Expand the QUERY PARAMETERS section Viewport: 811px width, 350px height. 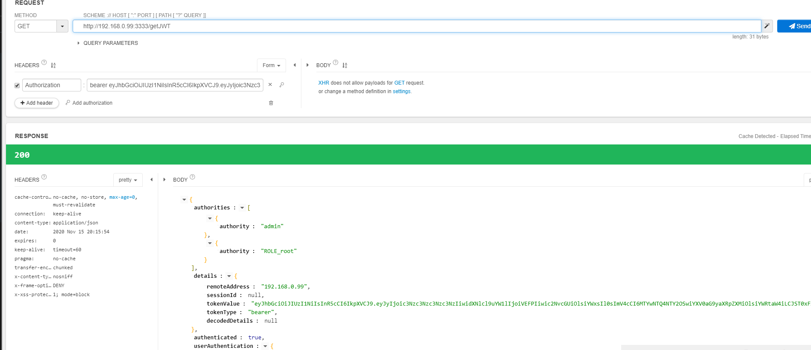point(108,43)
